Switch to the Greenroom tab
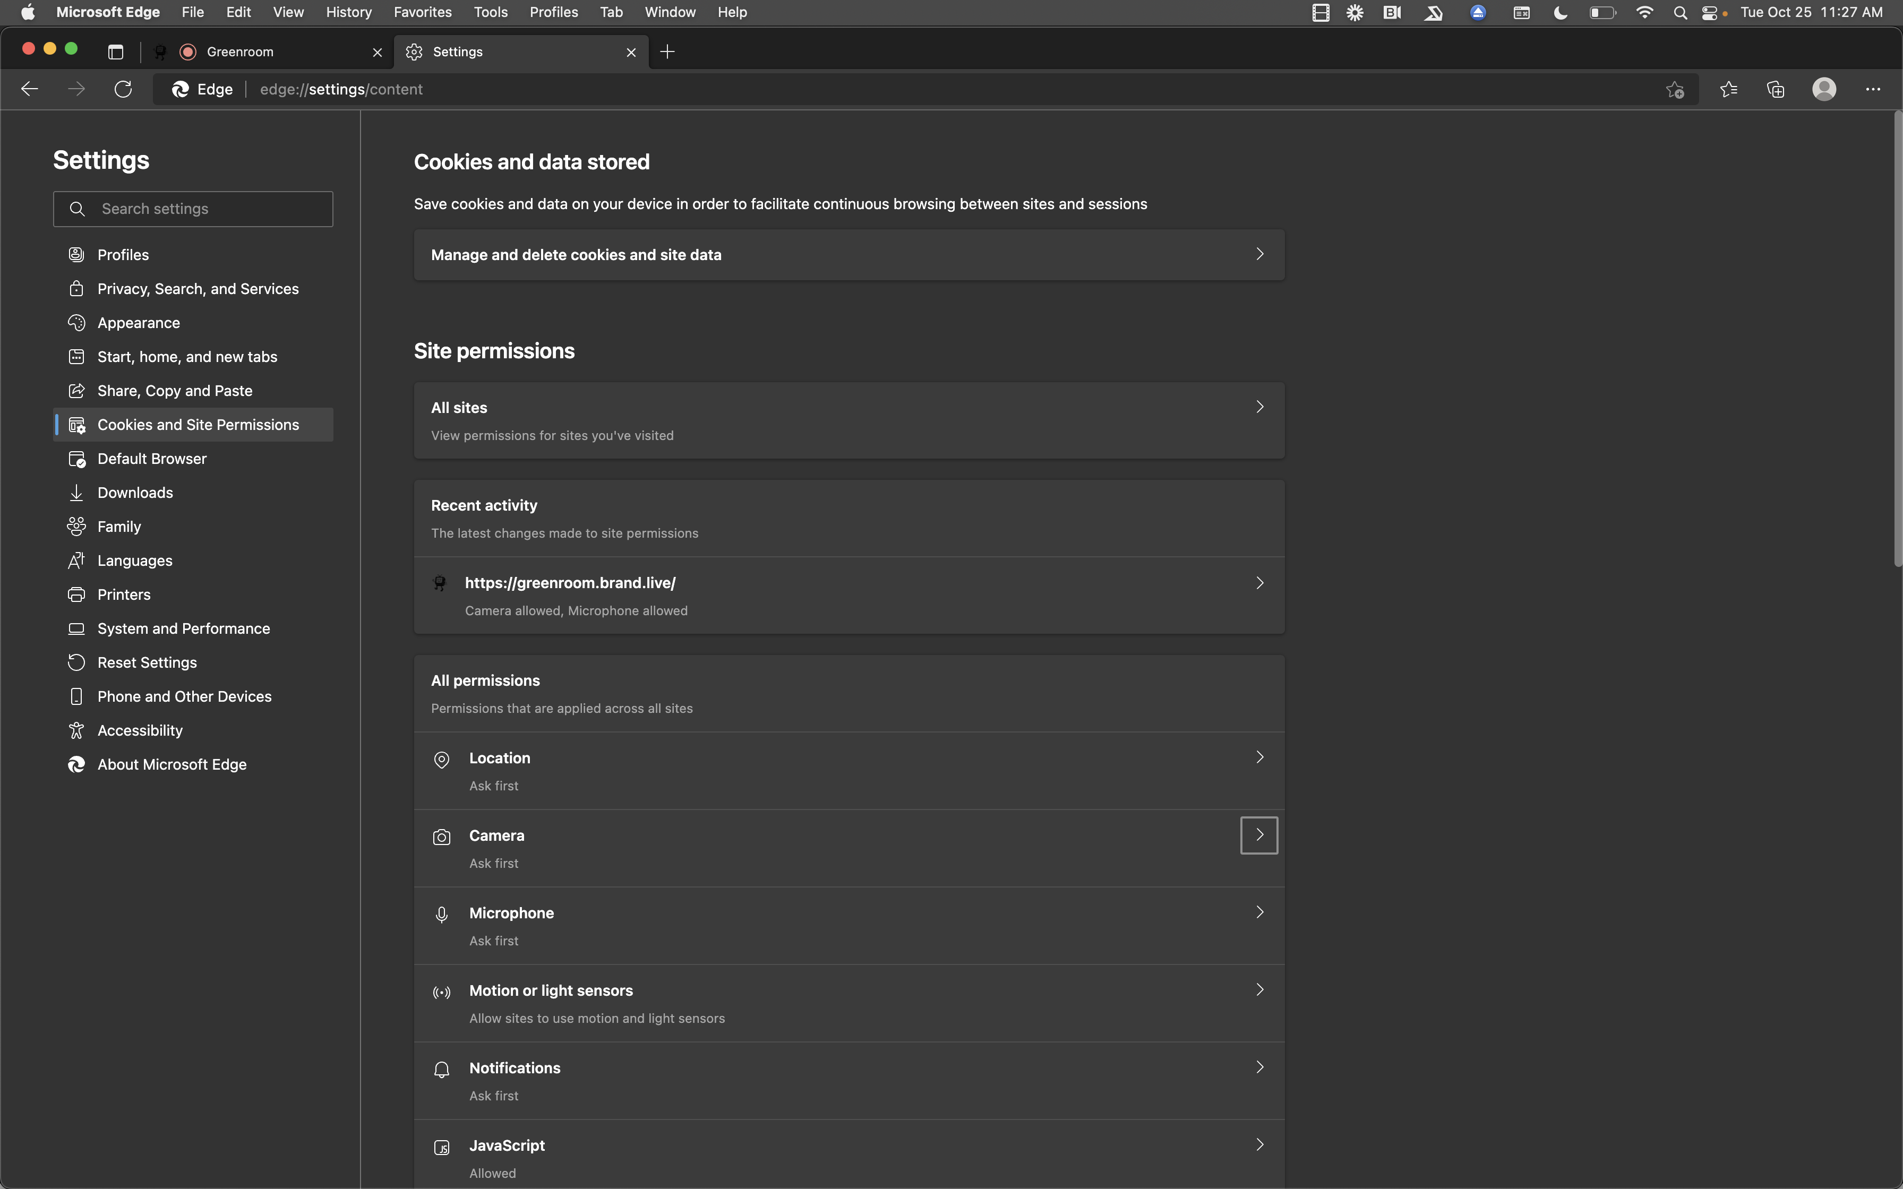The height and width of the screenshot is (1189, 1903). point(268,52)
